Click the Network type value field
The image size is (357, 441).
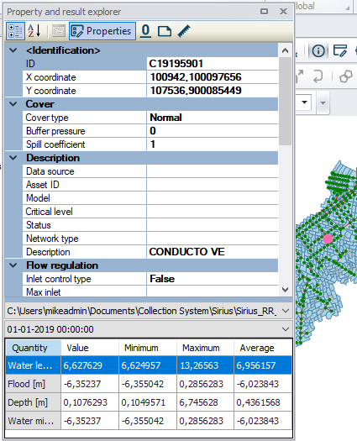(x=213, y=239)
